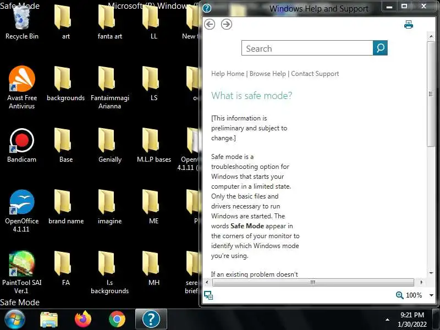Image resolution: width=440 pixels, height=330 pixels.
Task: Select the fanta art folder
Action: (x=109, y=22)
